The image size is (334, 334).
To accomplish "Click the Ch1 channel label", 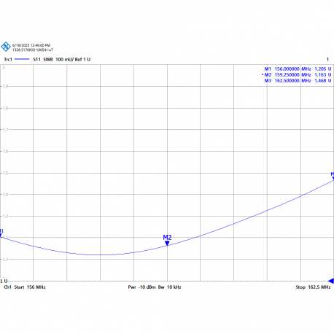I will (x=8, y=287).
